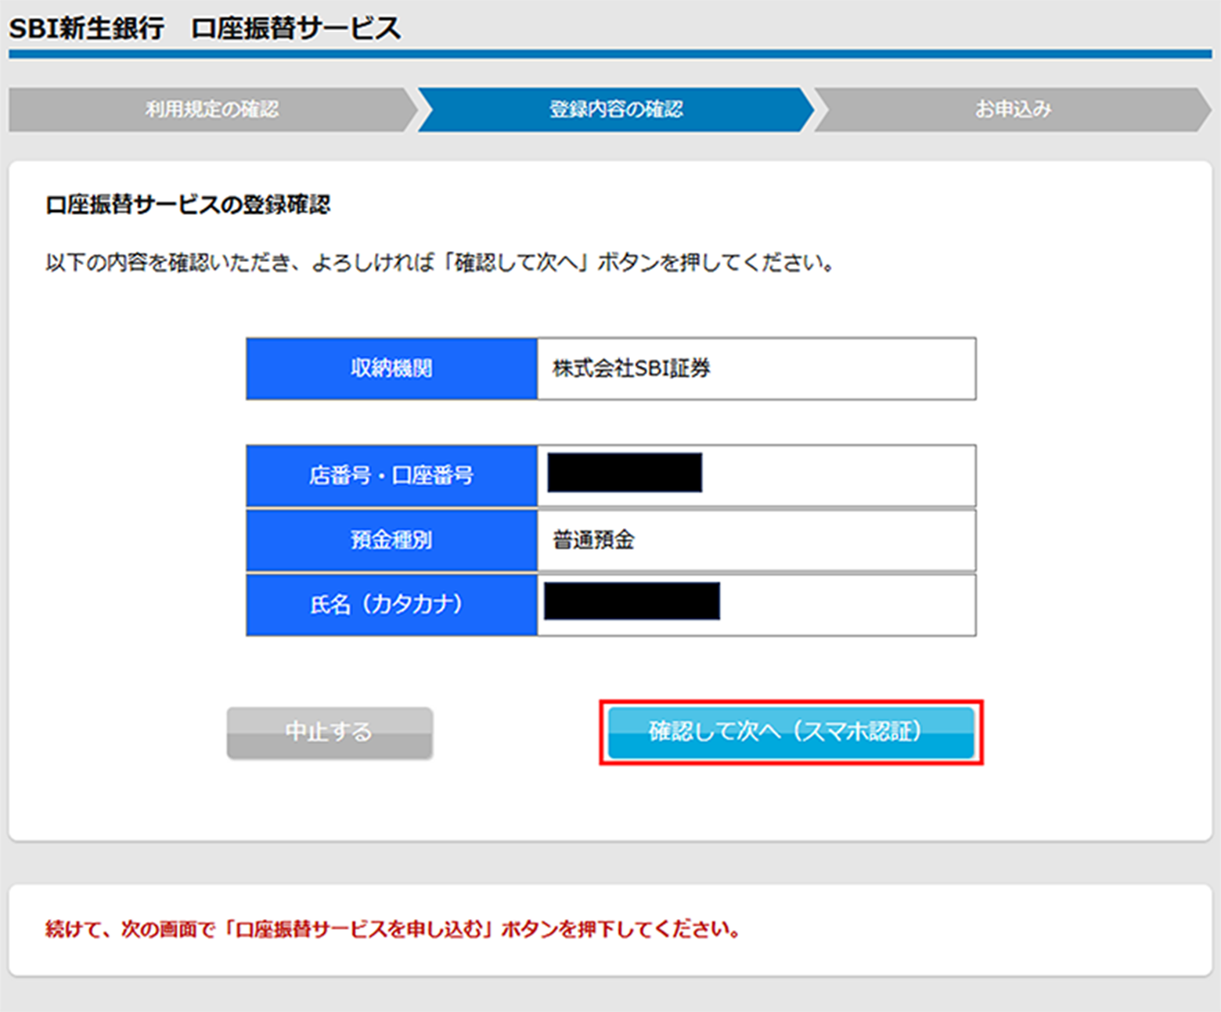
Task: Click the 預金種別 label cell
Action: [x=392, y=540]
